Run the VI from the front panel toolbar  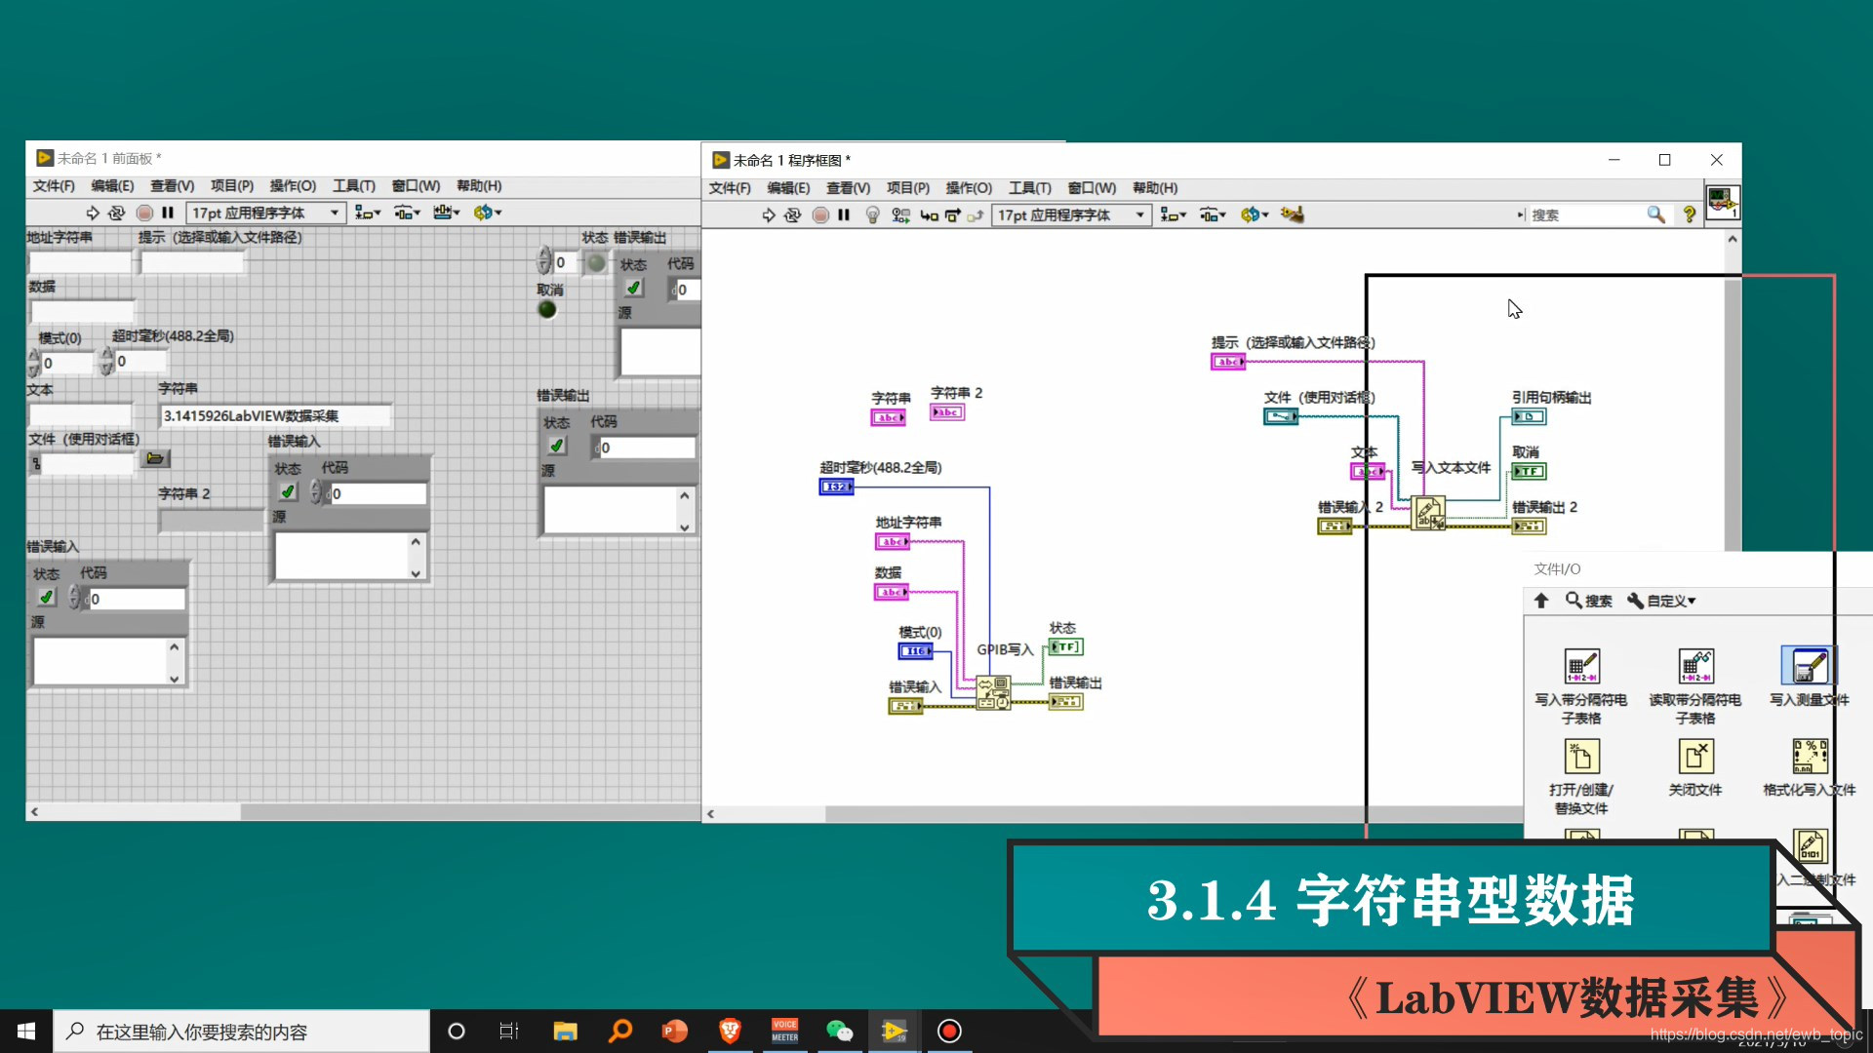(x=93, y=213)
